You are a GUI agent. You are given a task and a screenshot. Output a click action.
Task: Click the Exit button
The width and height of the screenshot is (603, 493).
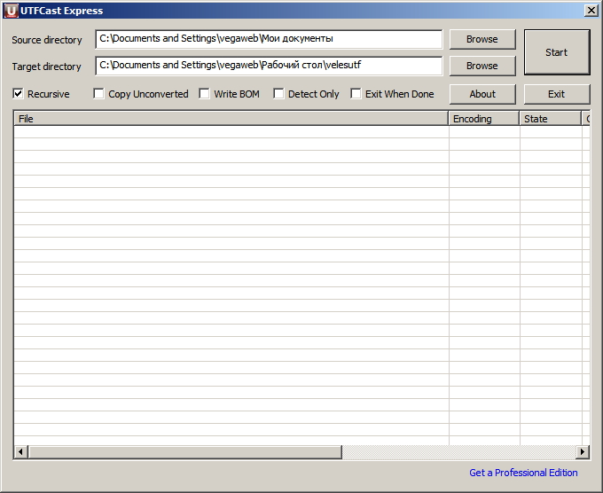click(x=557, y=94)
